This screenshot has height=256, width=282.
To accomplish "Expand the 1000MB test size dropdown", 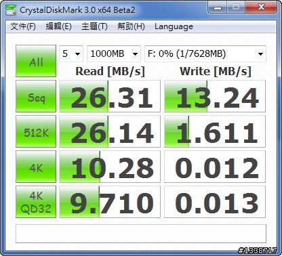I will click(114, 54).
